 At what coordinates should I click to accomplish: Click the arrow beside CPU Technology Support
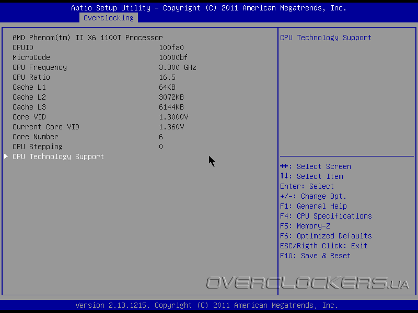coord(6,156)
